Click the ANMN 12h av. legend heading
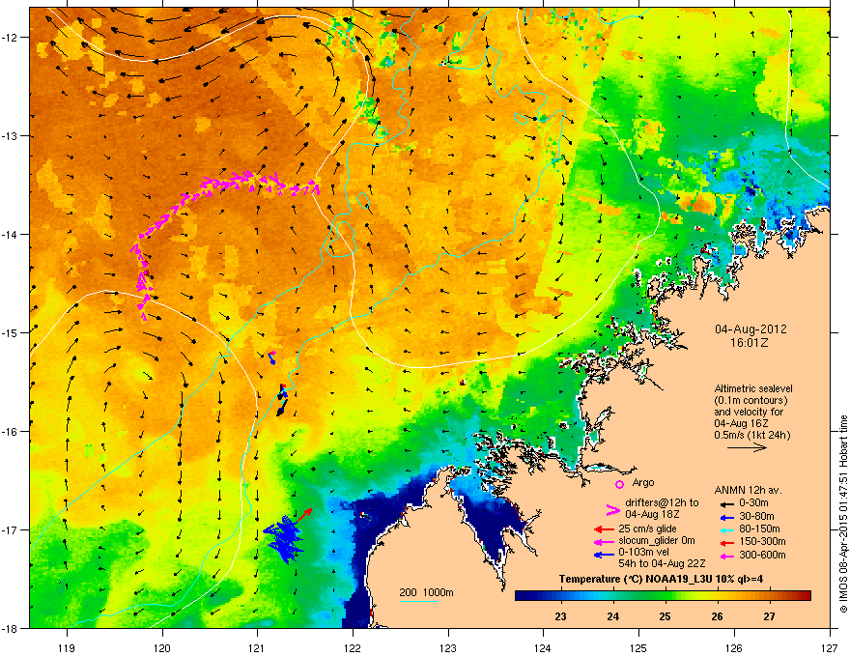The image size is (850, 657). click(x=748, y=491)
